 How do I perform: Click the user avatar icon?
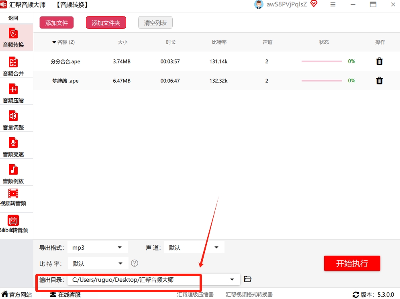[x=259, y=4]
